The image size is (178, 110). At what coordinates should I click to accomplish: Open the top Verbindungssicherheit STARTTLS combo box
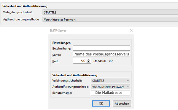pos(110,12)
